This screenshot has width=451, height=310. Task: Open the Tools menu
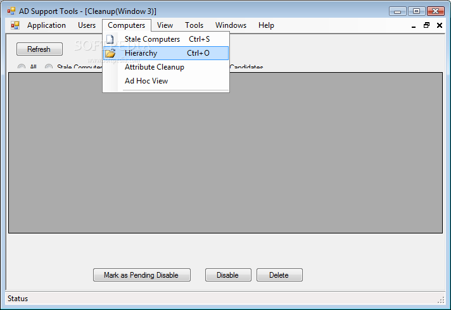click(194, 25)
